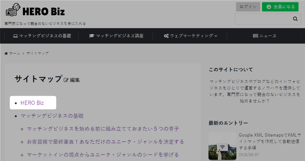Click the gears icon for ウェブマーケティング
The height and width of the screenshot is (161, 305).
coord(166,36)
